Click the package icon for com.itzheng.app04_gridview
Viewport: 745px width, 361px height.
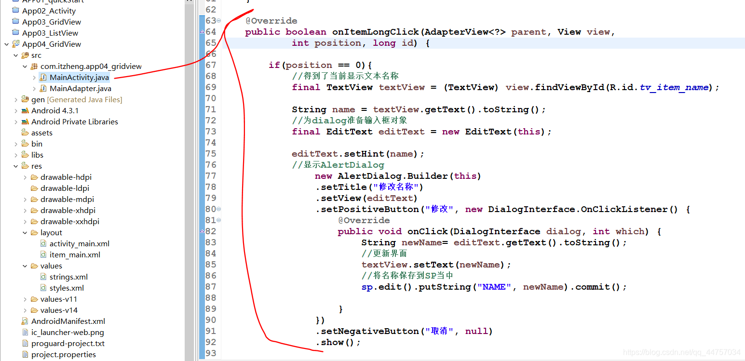[x=34, y=66]
